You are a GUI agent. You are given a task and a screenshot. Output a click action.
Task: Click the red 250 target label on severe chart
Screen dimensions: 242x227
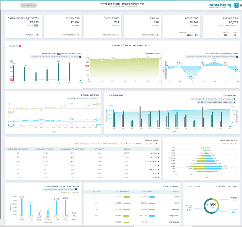click(87, 66)
